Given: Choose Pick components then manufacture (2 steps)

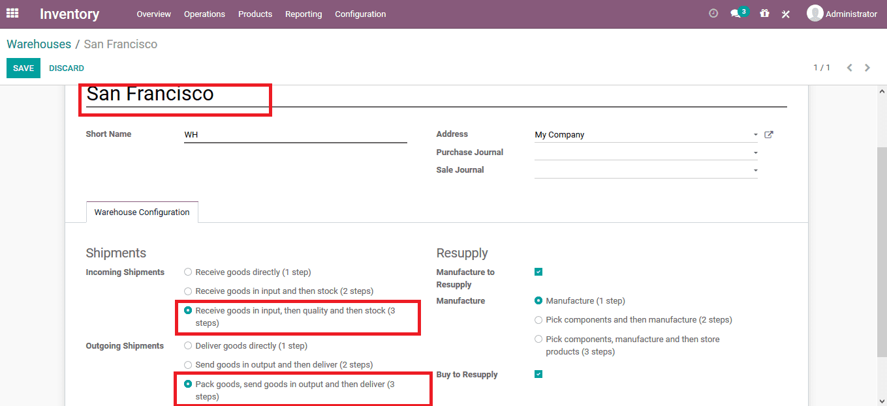Looking at the screenshot, I should [538, 320].
